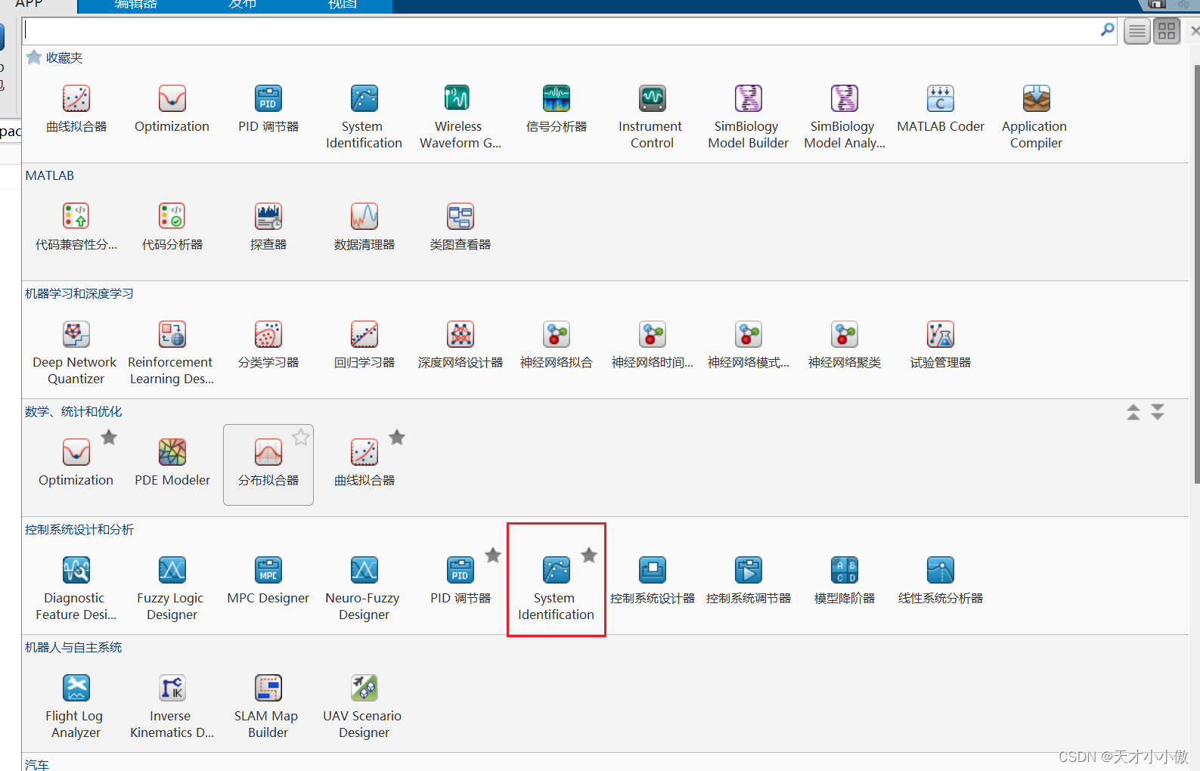Expand category with down arrows
Viewport: 1200px width, 771px height.
(x=1158, y=412)
